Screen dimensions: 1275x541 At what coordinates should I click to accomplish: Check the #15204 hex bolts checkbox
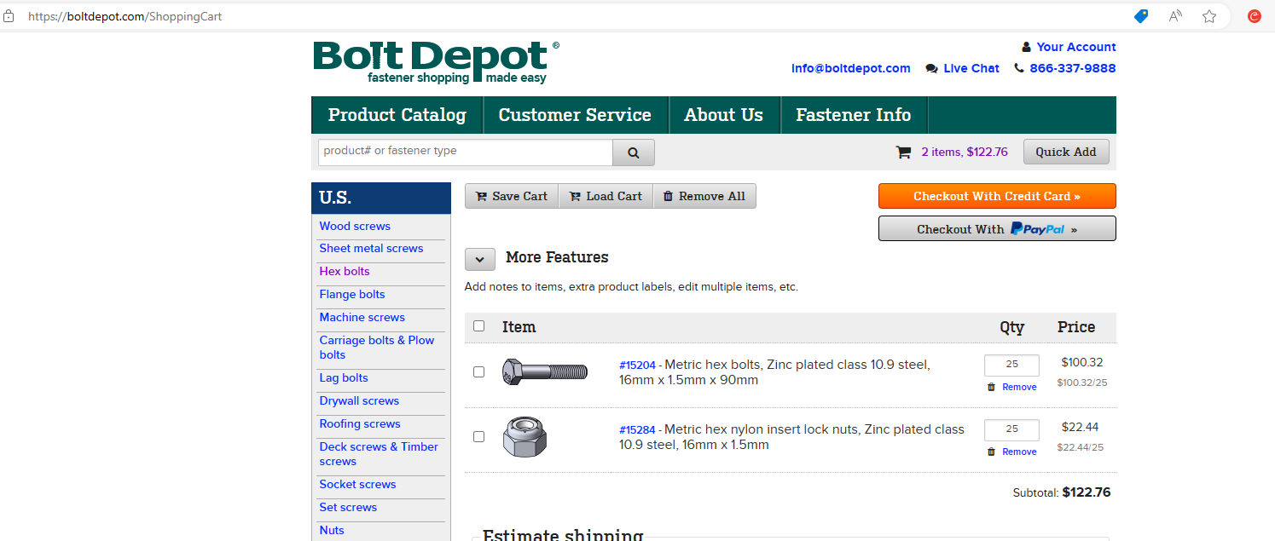click(x=478, y=371)
